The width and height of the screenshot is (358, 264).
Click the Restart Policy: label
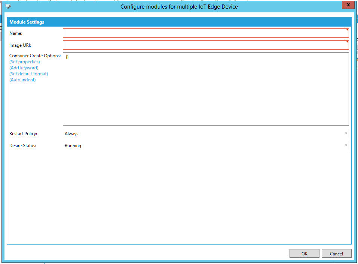pos(23,134)
